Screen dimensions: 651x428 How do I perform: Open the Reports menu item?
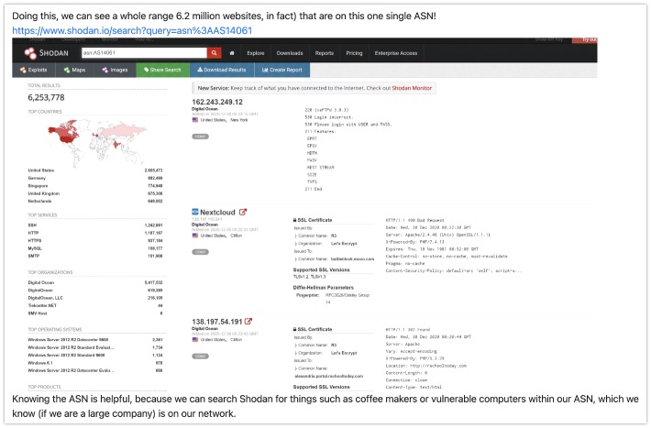tap(325, 53)
